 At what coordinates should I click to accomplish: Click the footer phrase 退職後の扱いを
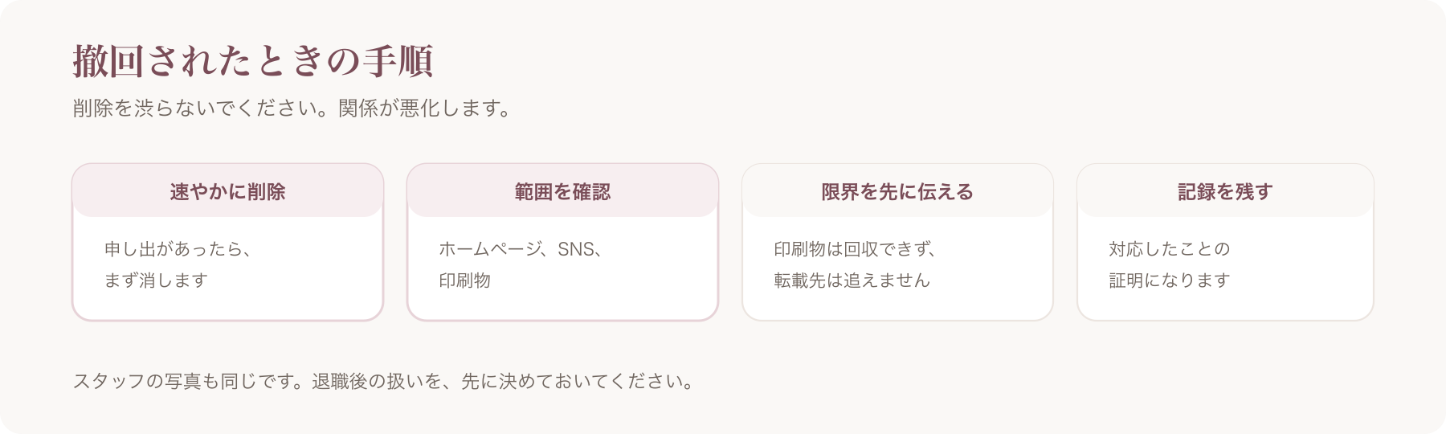[x=377, y=381]
